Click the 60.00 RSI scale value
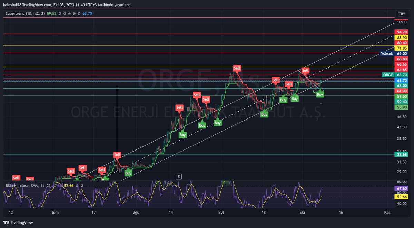 [x=402, y=193]
